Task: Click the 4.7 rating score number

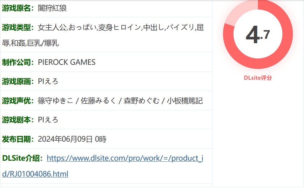Action: 258,35
